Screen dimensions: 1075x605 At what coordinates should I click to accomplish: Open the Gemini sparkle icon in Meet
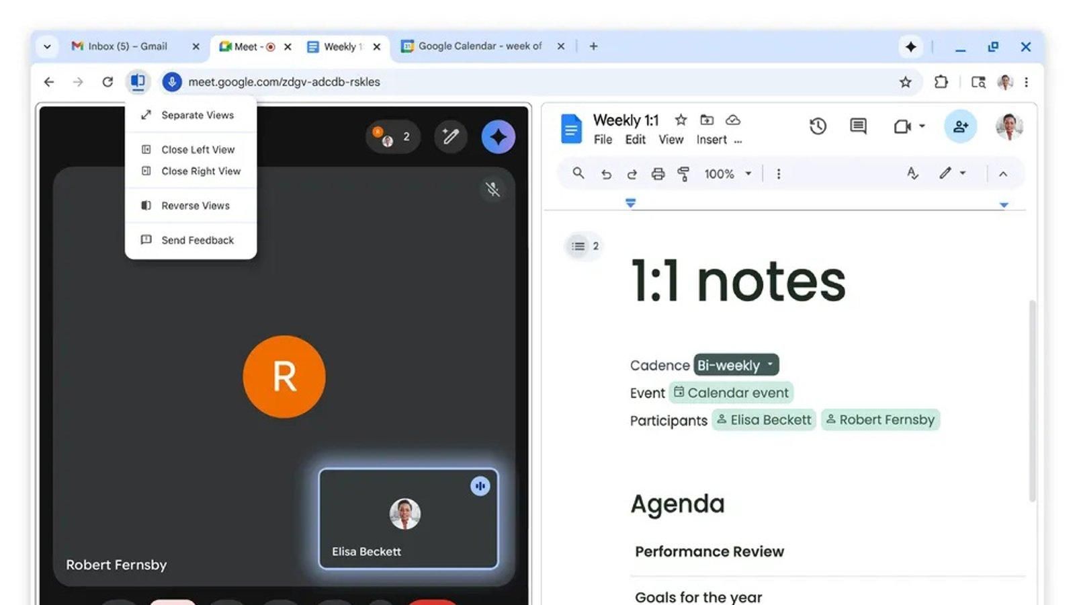tap(499, 136)
